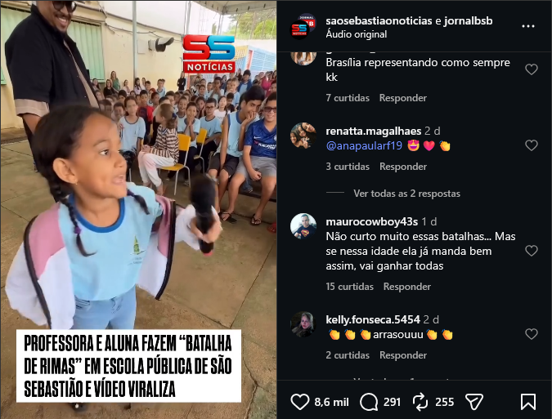Like the 'Brasília representando' comment
This screenshot has height=419, width=552.
[x=532, y=69]
